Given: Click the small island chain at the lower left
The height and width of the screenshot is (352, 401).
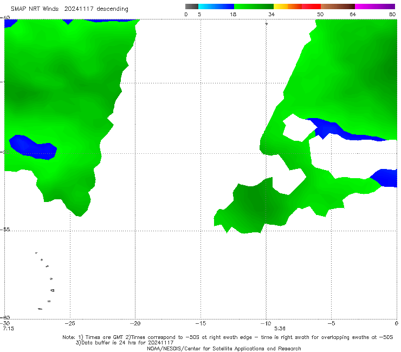Looking at the screenshot, I should coord(45,281).
